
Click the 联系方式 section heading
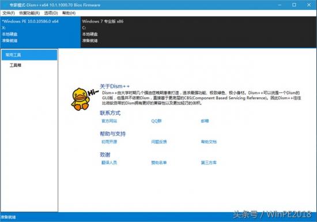(x=110, y=113)
